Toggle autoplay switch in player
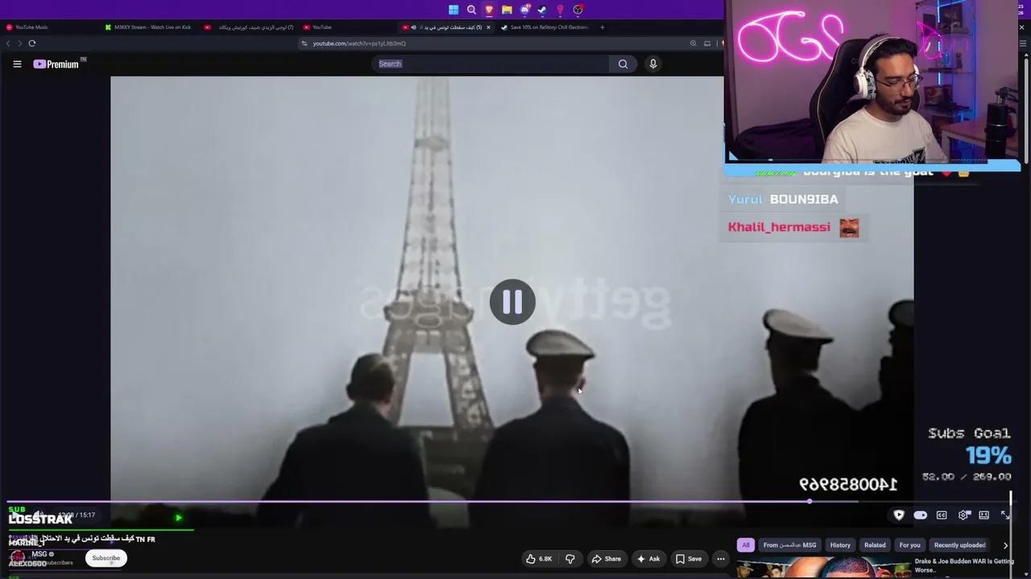 pos(921,515)
